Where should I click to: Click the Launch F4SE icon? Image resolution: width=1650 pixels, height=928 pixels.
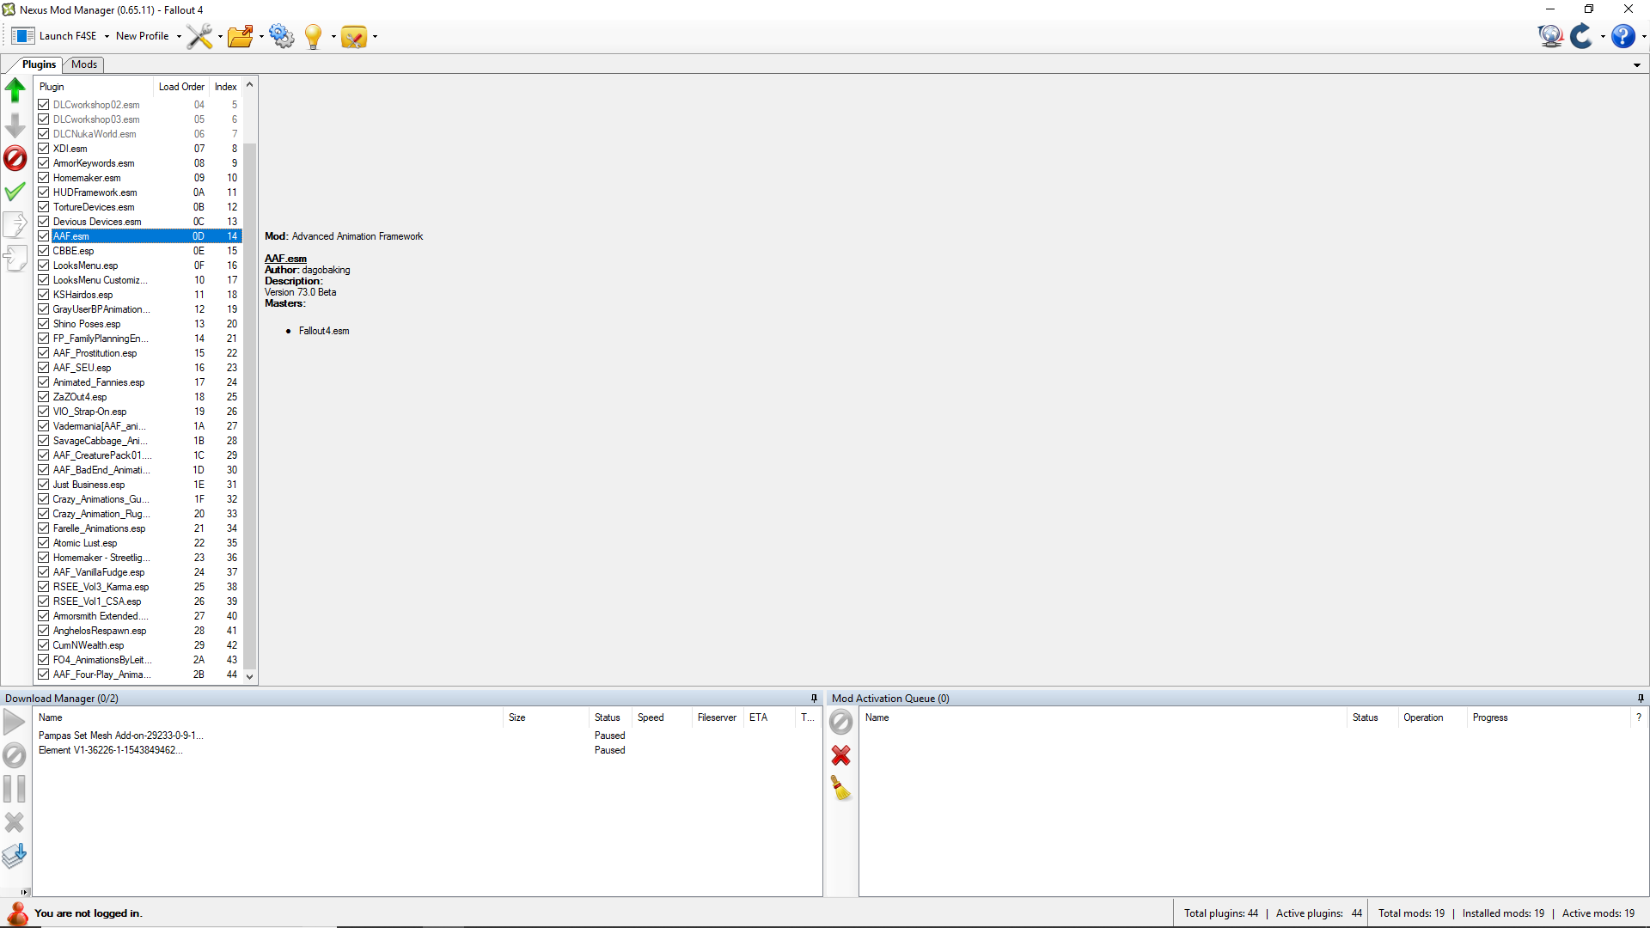click(x=23, y=36)
